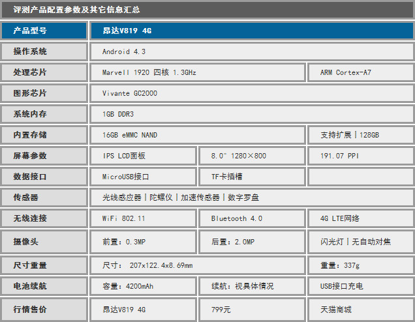The width and height of the screenshot is (415, 322).
Task: Select the '尺寸重量' row label
Action: pos(44,265)
